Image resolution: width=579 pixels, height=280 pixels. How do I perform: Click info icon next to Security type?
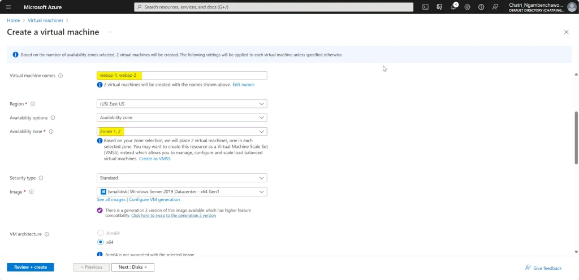(x=41, y=178)
